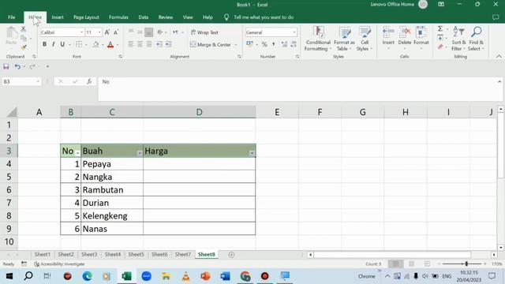Click the Insert Function fx icon
Screen dimensions: 505x284
tap(89, 81)
